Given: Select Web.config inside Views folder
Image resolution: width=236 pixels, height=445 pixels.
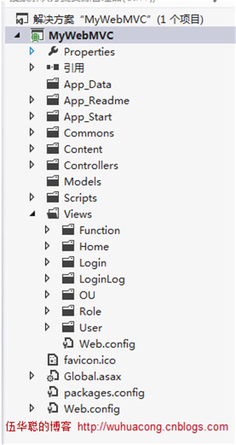Looking at the screenshot, I should [98, 344].
